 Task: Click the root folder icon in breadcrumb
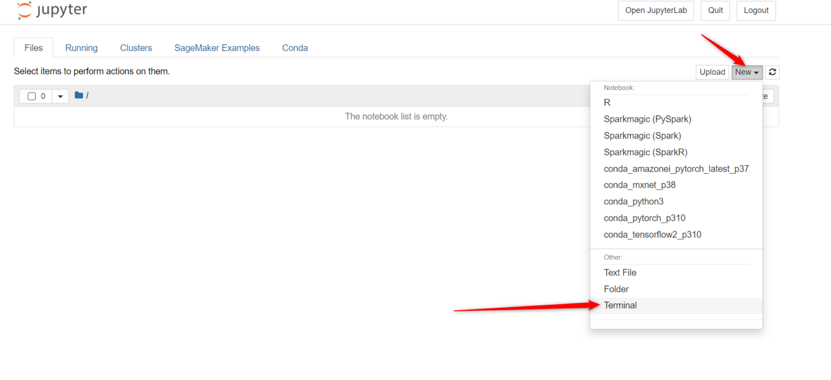click(79, 95)
